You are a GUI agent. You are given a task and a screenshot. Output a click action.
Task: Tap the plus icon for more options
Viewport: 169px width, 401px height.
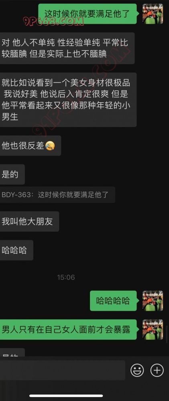tap(157, 370)
